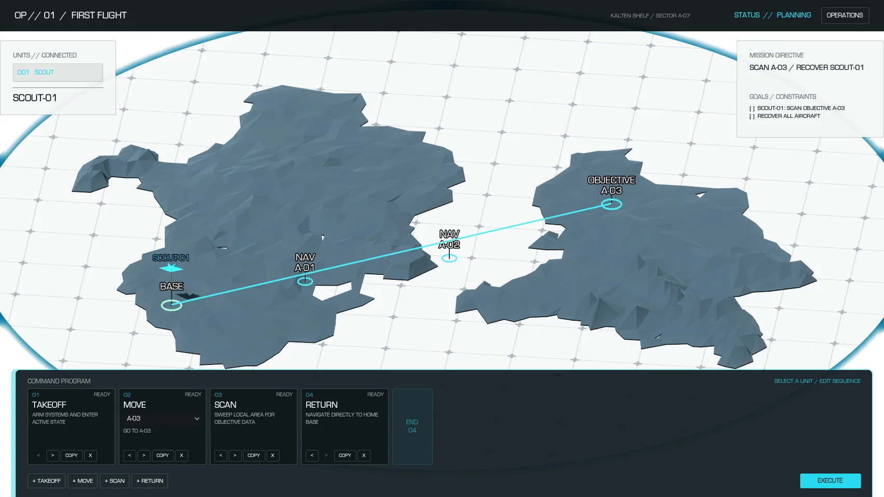
Task: Add a TAKEOFF command
Action: click(47, 481)
